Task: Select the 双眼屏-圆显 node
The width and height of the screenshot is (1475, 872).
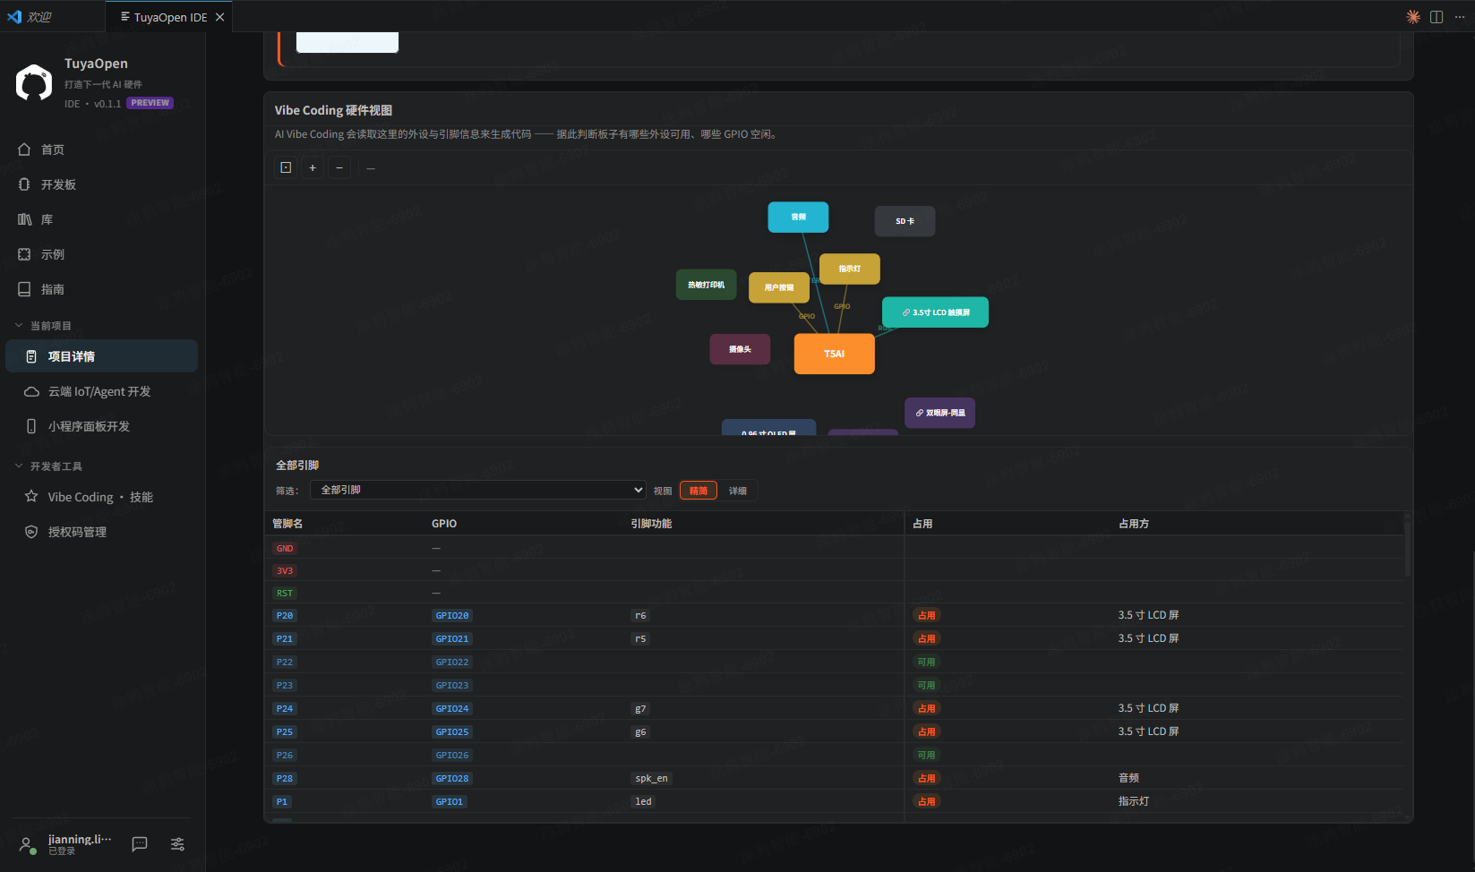Action: [x=939, y=413]
